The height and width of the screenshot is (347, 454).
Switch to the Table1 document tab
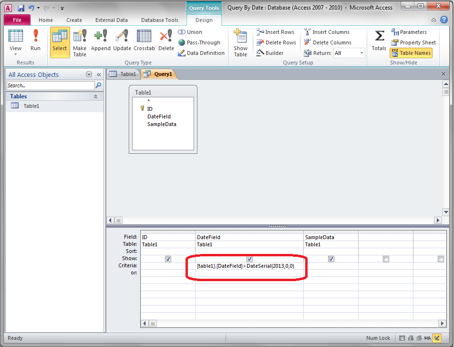pyautogui.click(x=123, y=74)
